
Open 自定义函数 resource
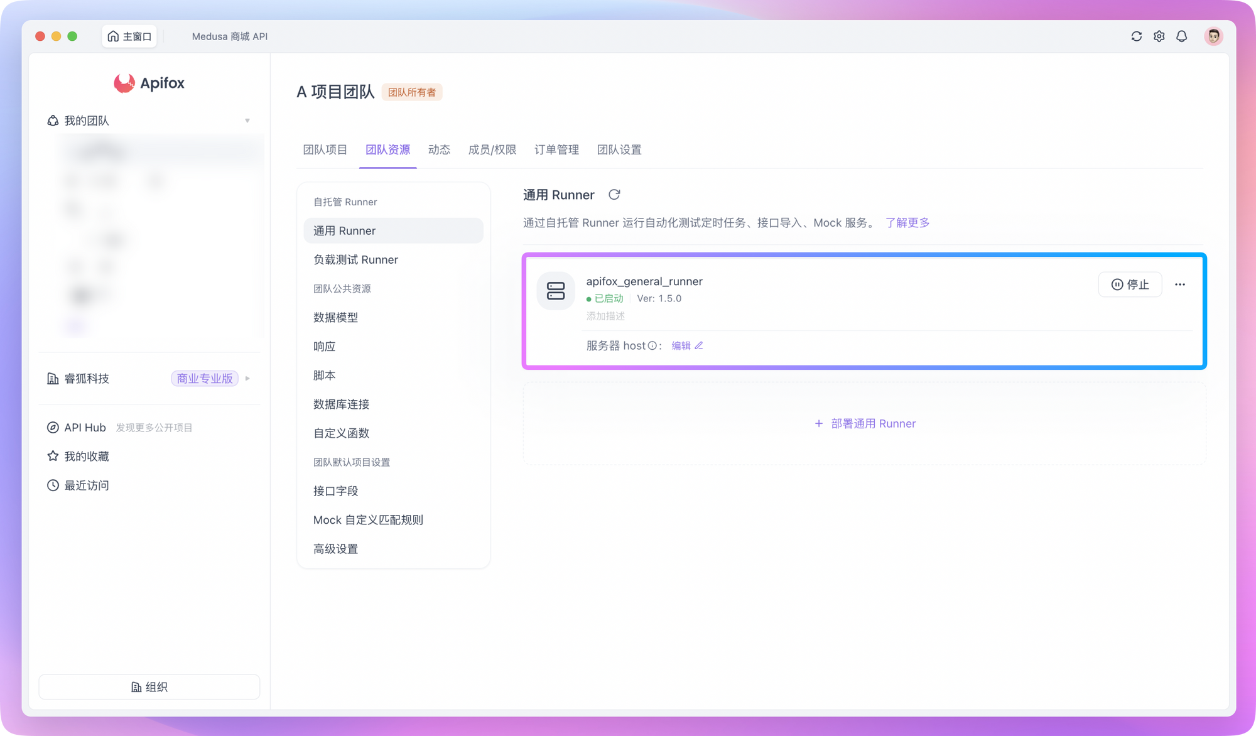[394, 433]
